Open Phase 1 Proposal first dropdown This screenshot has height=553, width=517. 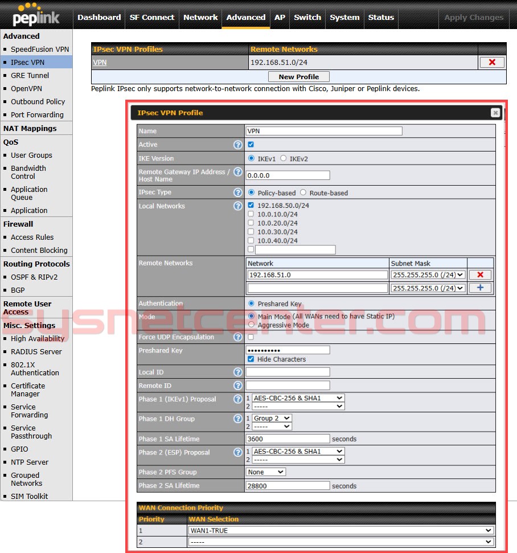pos(298,398)
